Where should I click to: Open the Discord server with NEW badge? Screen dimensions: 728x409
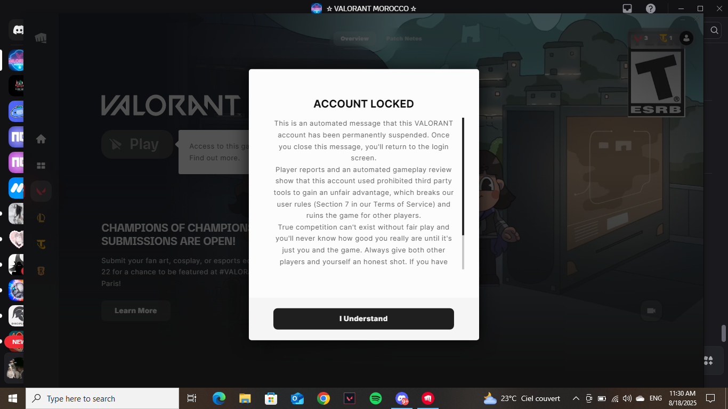[17, 341]
